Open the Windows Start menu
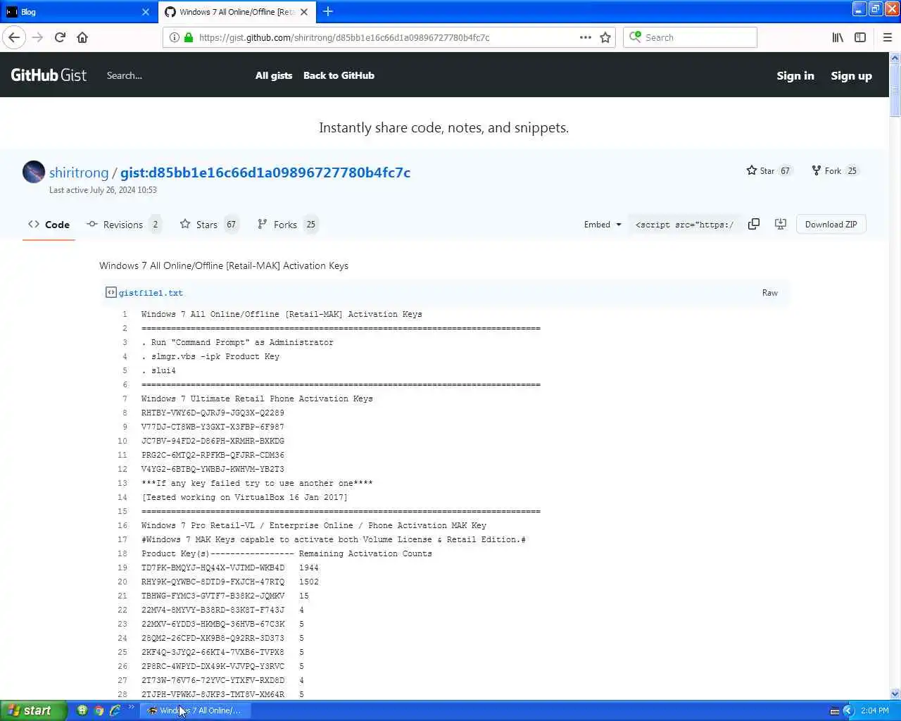The height and width of the screenshot is (721, 901). tap(34, 710)
